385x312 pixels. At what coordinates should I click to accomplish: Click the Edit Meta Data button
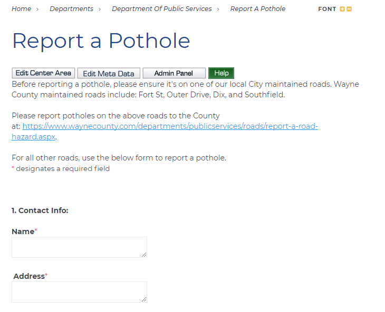coord(109,74)
